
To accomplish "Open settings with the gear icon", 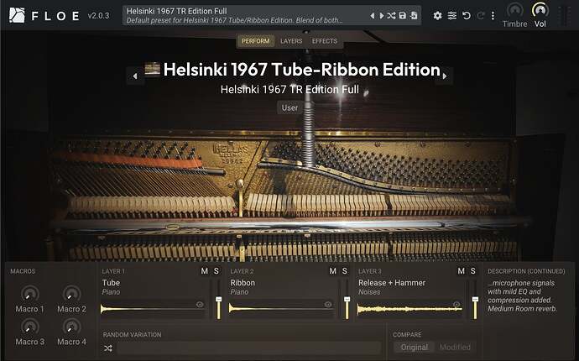I will point(437,15).
